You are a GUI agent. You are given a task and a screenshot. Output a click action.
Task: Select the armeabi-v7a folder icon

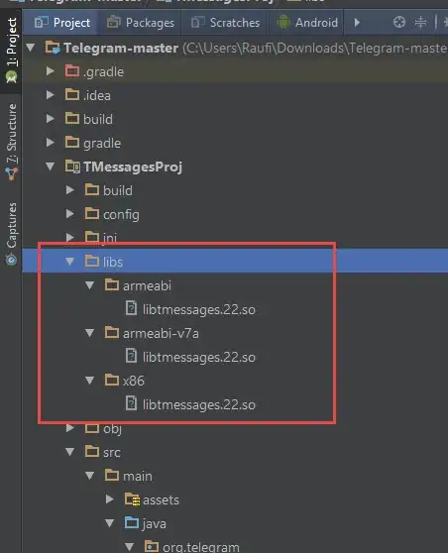pyautogui.click(x=111, y=332)
